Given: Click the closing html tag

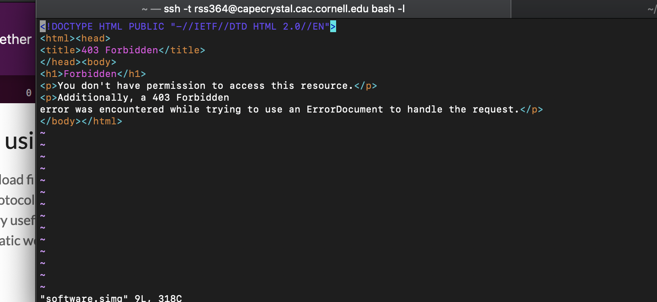Looking at the screenshot, I should [x=102, y=121].
